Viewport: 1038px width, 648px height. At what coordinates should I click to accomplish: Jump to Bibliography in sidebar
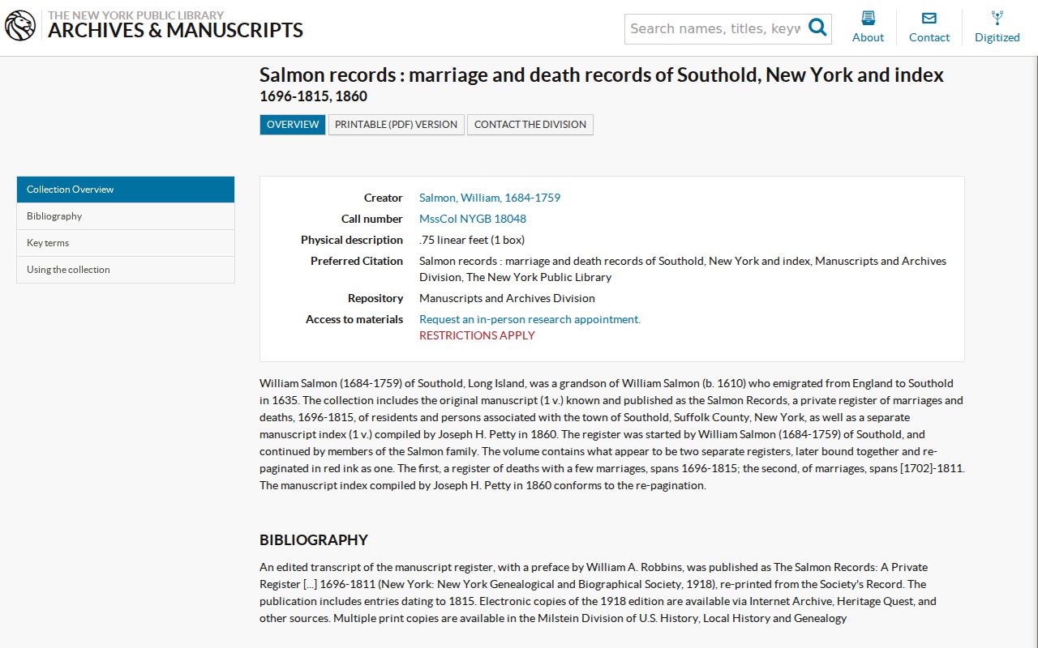coord(126,216)
